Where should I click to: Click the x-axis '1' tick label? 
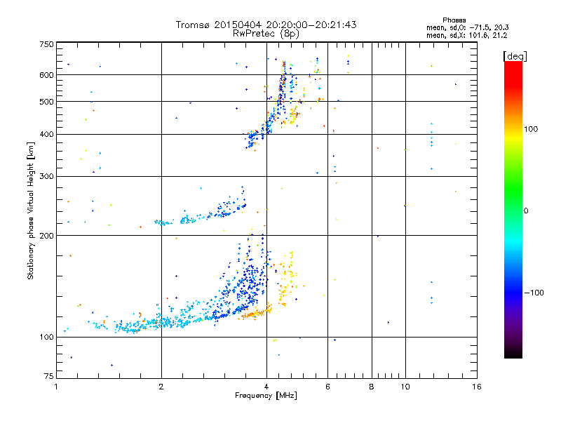coord(57,387)
